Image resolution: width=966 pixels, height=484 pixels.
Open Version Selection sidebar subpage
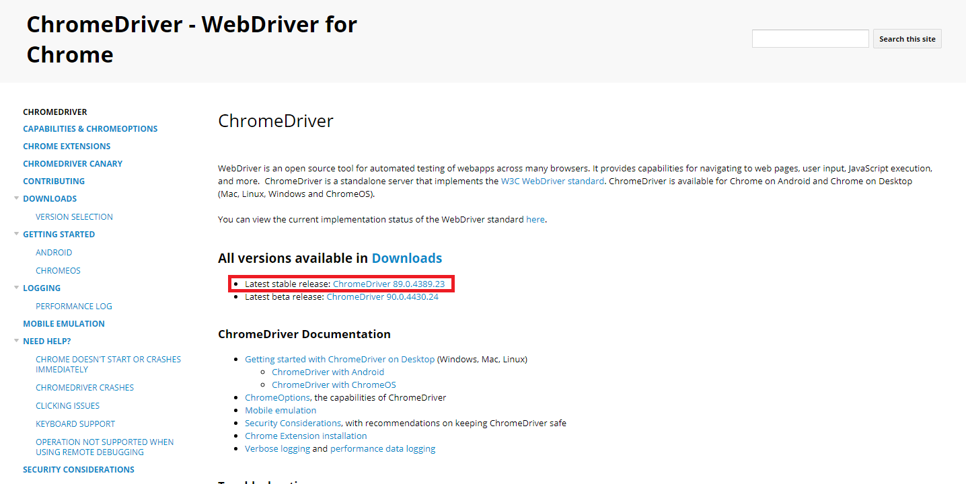(74, 217)
